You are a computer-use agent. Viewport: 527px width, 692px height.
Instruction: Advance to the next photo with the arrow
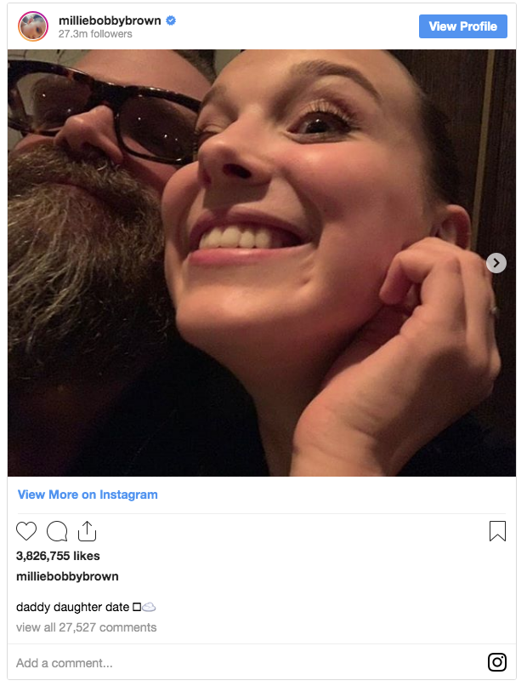496,263
